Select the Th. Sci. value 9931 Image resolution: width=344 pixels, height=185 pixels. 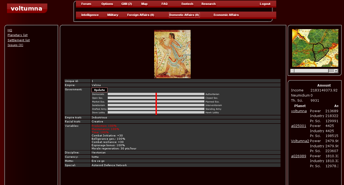(315, 100)
